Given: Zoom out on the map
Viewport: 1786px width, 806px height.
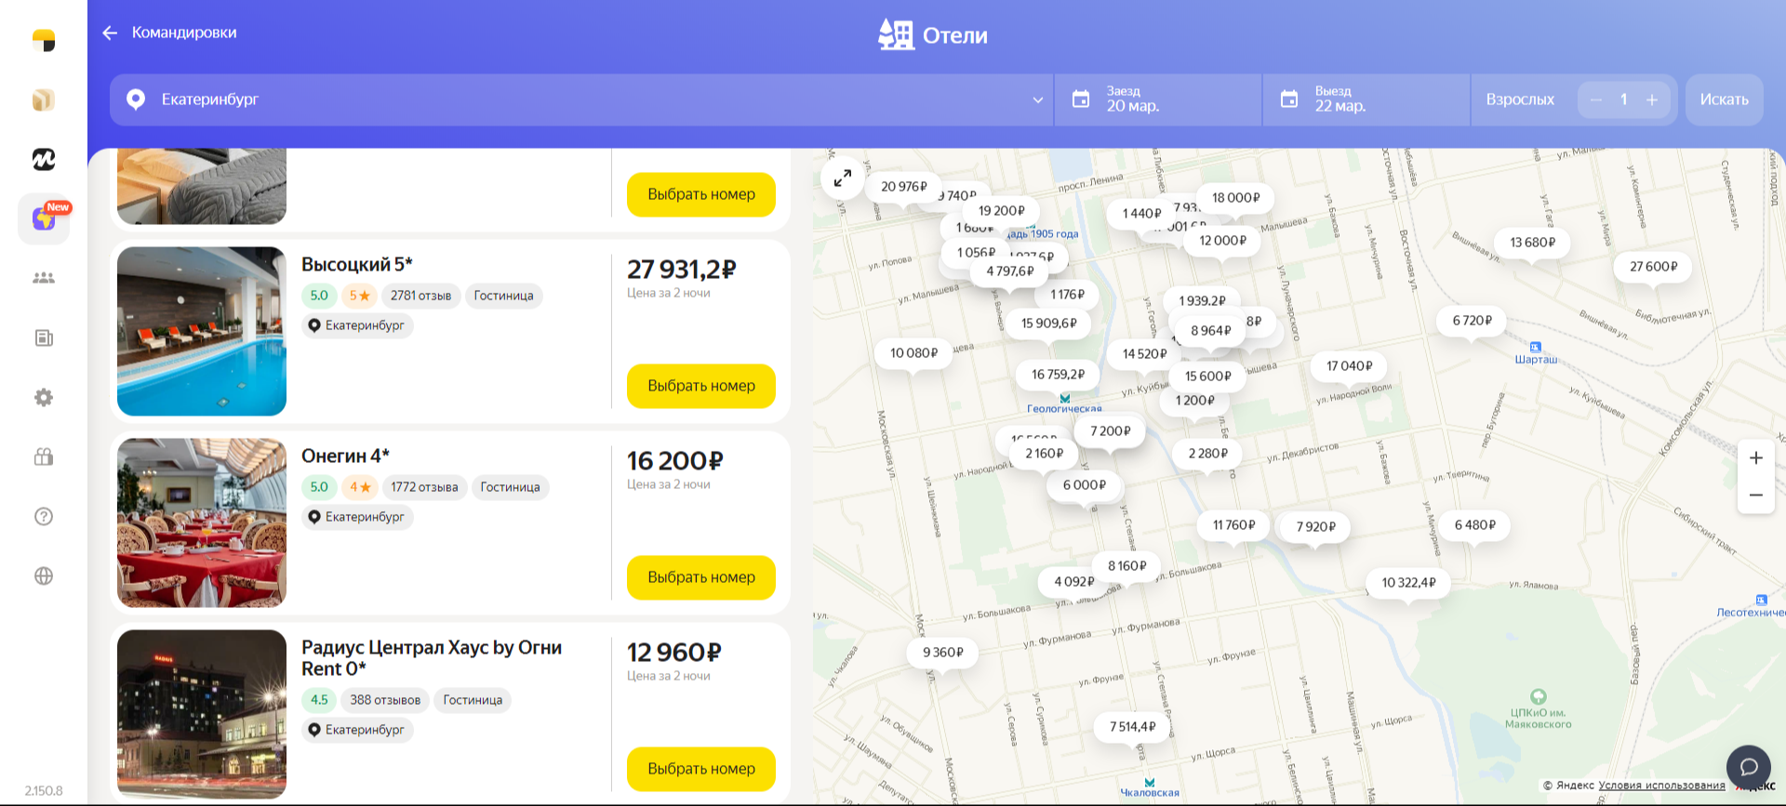Looking at the screenshot, I should 1756,495.
